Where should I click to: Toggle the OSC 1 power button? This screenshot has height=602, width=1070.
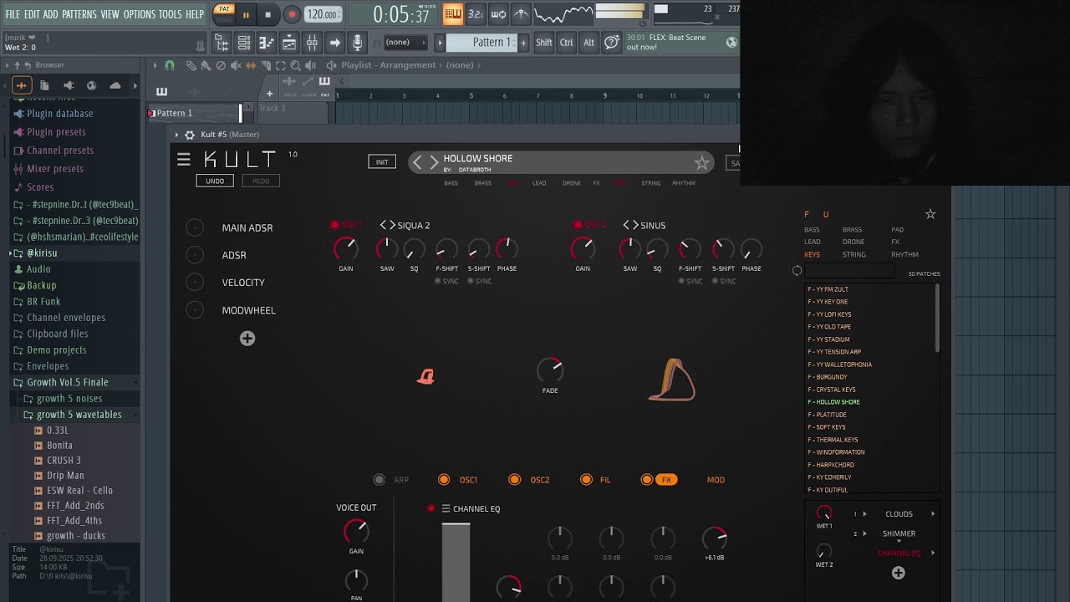(x=334, y=225)
